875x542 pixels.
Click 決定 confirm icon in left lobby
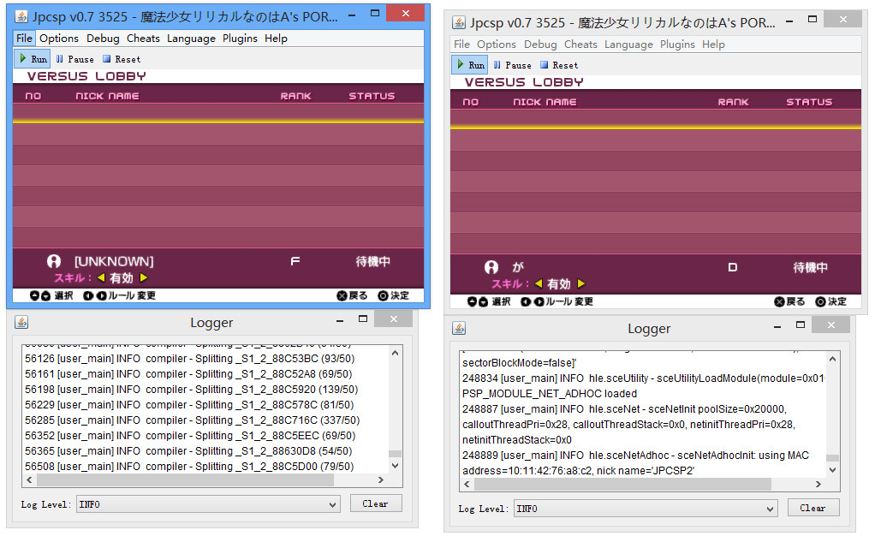pyautogui.click(x=383, y=296)
